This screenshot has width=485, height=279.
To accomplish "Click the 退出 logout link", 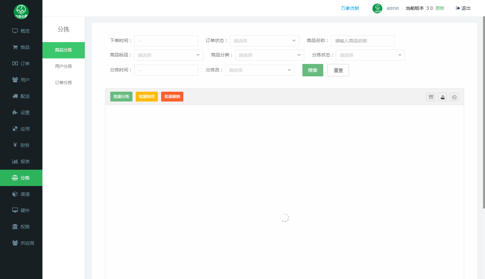I will [x=463, y=8].
